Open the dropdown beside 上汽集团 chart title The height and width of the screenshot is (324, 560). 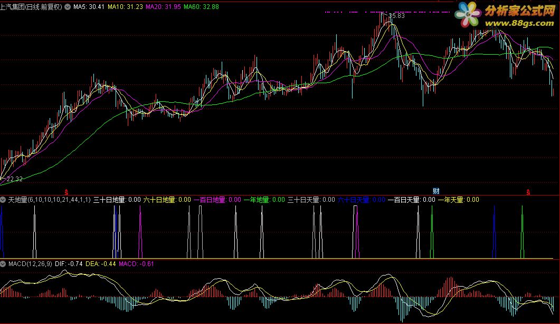[x=68, y=7]
